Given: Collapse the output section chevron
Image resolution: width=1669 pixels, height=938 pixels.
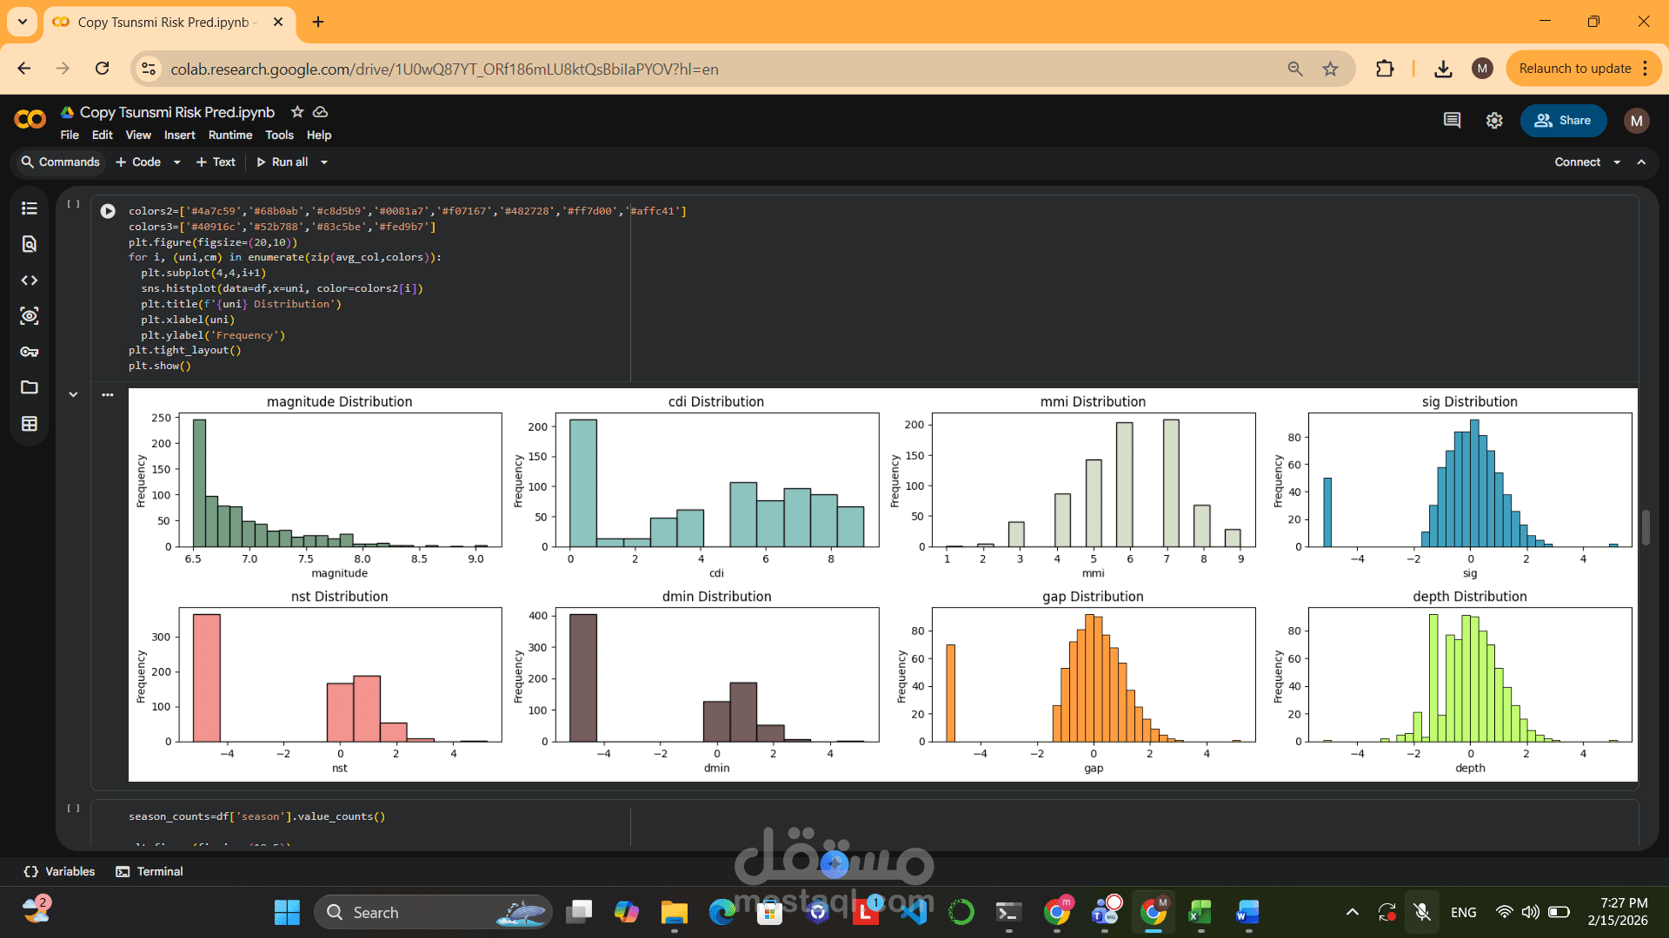Looking at the screenshot, I should point(74,394).
